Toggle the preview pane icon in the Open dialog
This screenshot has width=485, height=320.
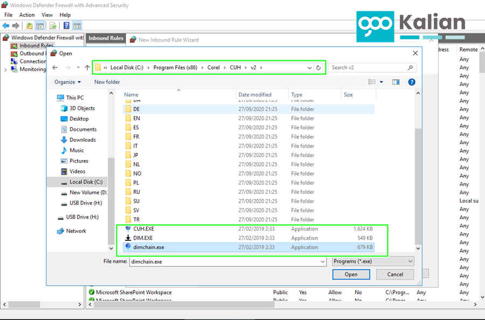coord(396,82)
